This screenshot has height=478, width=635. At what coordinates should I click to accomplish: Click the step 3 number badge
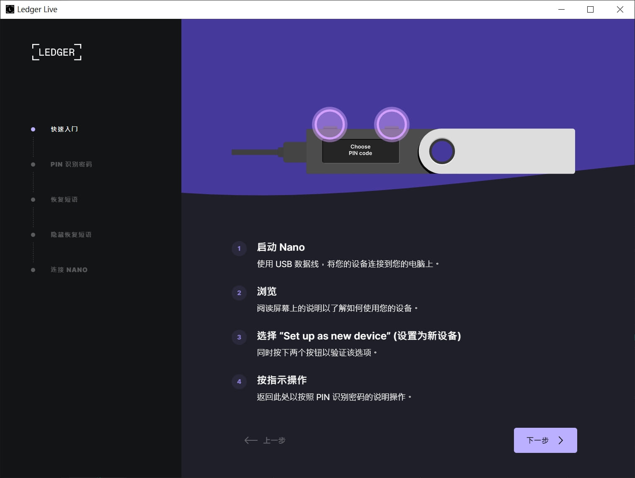click(239, 337)
